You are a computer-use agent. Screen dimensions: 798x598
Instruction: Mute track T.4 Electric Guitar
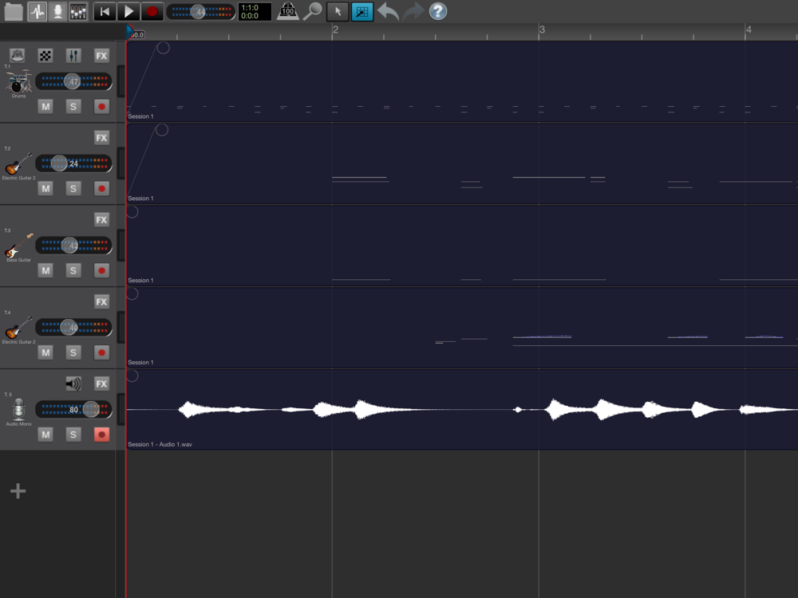[45, 352]
